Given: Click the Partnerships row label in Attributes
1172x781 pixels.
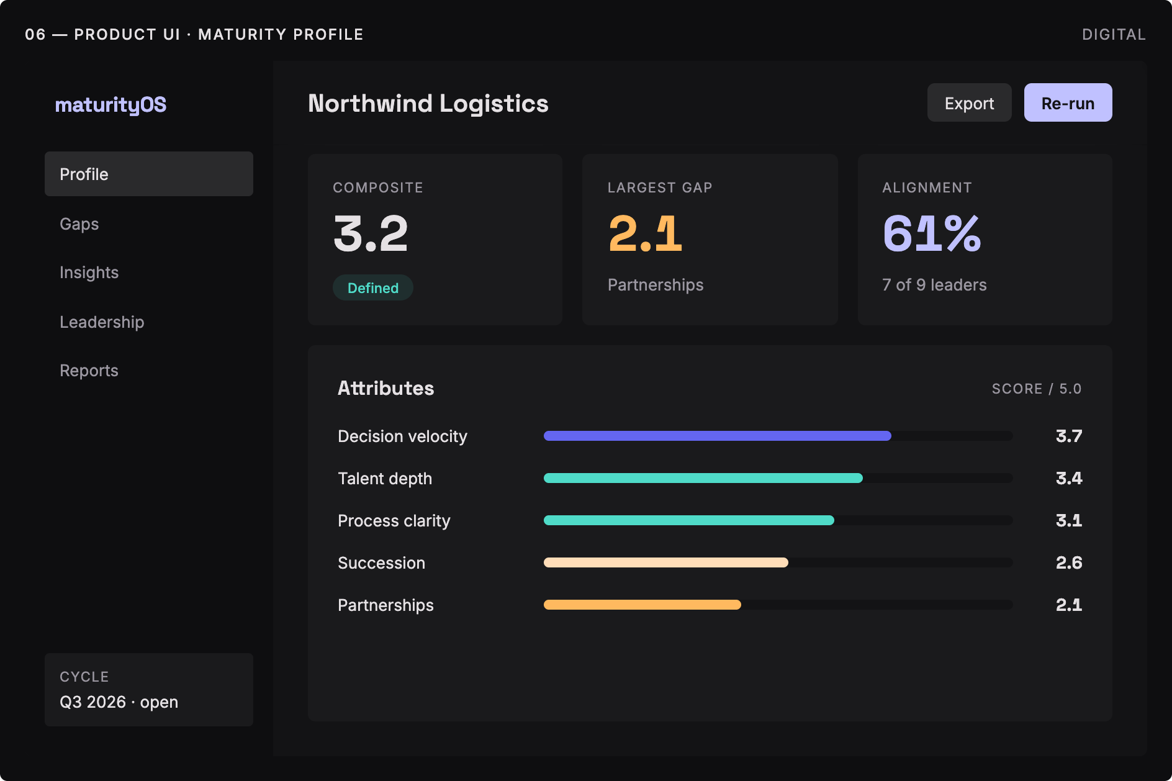Looking at the screenshot, I should (x=385, y=605).
